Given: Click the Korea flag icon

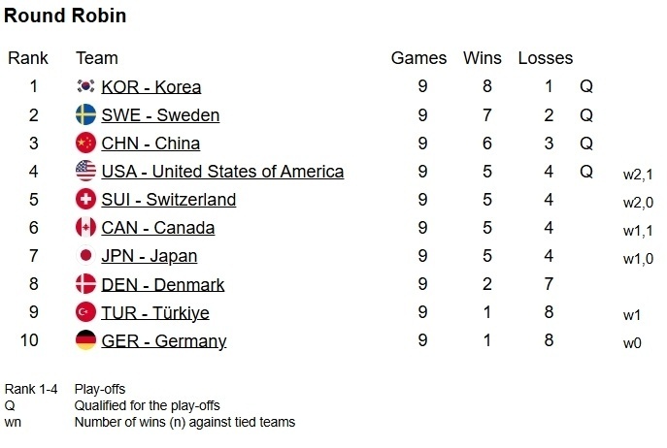Looking at the screenshot, I should 85,87.
